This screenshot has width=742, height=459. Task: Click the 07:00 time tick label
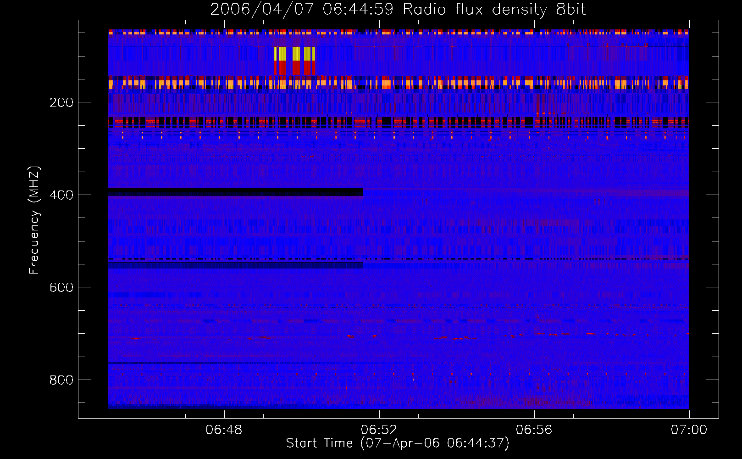click(689, 430)
